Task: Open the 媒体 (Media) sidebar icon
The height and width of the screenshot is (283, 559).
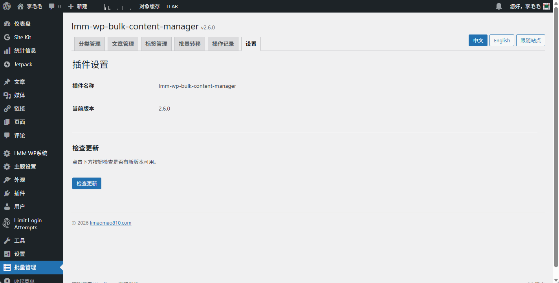Action: [7, 95]
